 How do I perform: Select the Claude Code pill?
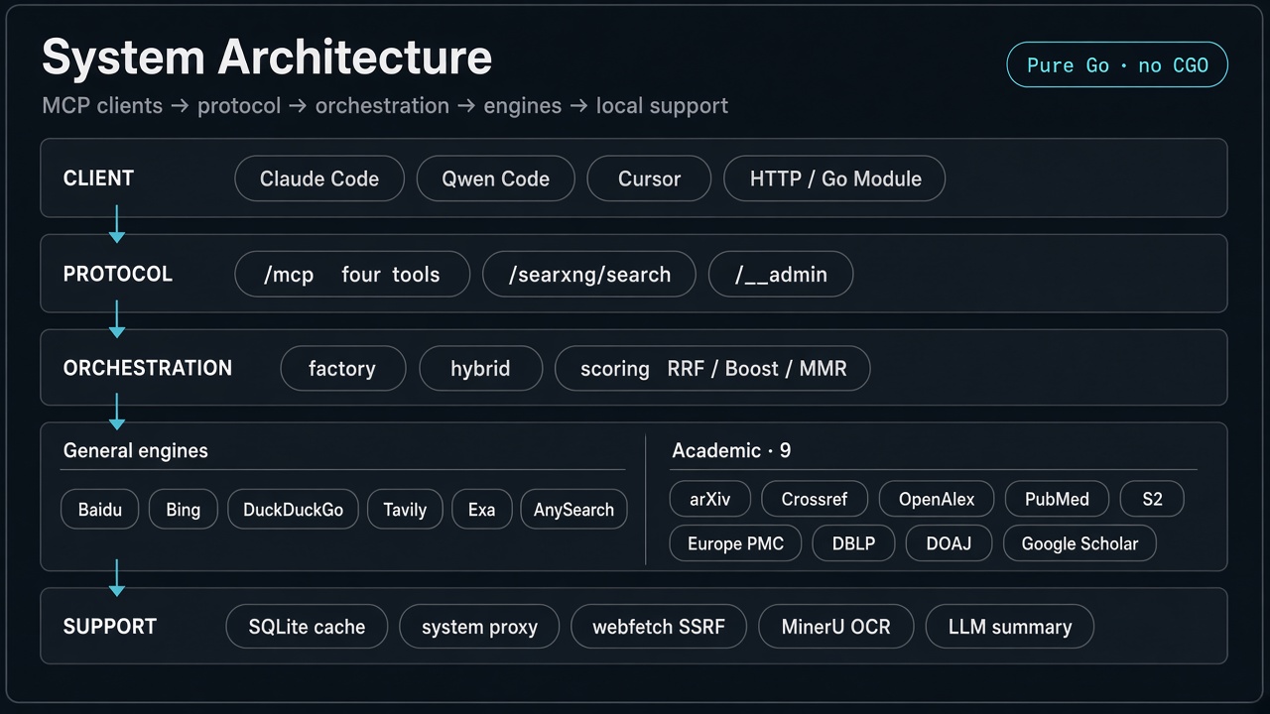coord(319,178)
